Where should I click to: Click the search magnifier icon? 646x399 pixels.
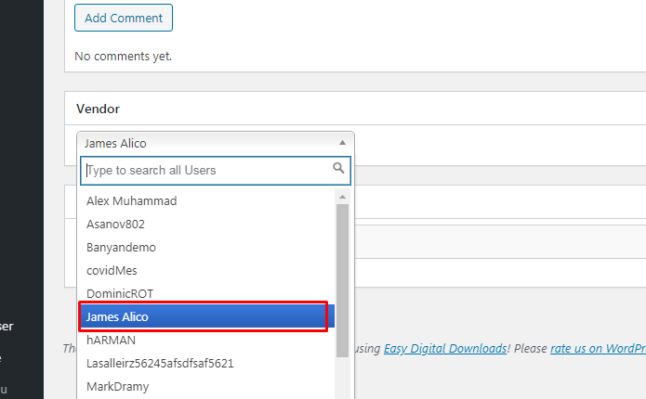click(338, 168)
